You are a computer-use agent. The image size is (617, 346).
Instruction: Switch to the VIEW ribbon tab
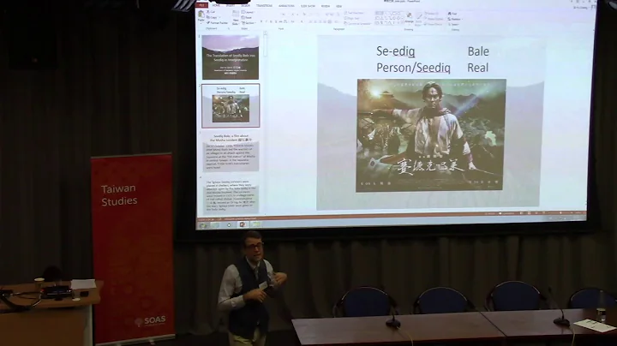pos(339,5)
